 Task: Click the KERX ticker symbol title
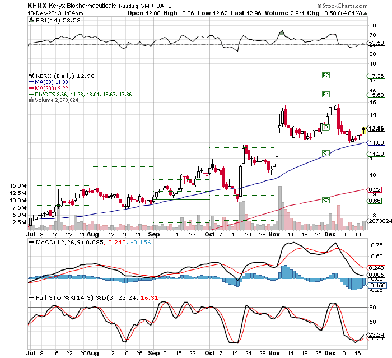[37, 6]
